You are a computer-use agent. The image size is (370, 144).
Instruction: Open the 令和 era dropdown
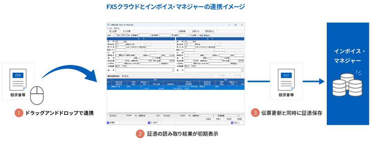[111, 35]
